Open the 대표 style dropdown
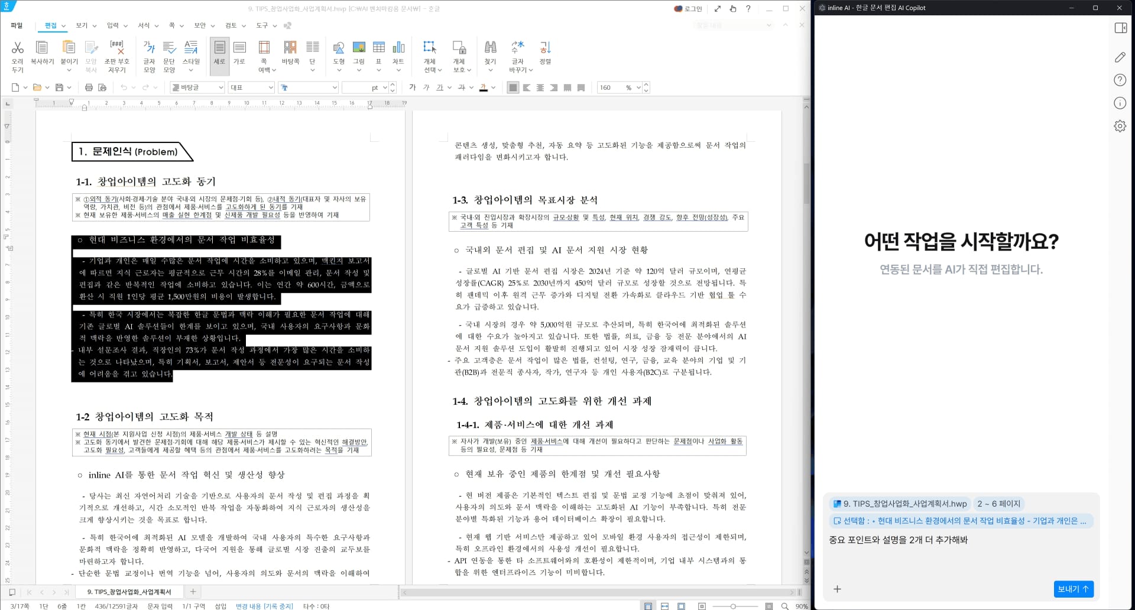This screenshot has width=1135, height=610. 251,87
